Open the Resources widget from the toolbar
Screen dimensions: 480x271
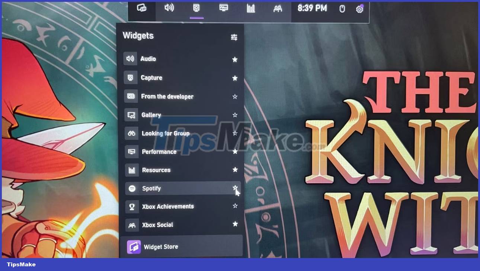coord(250,8)
